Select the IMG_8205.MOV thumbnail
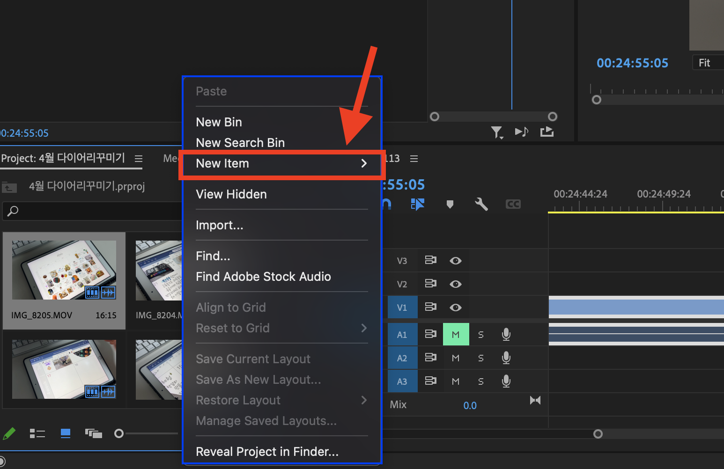The image size is (724, 469). (x=64, y=270)
